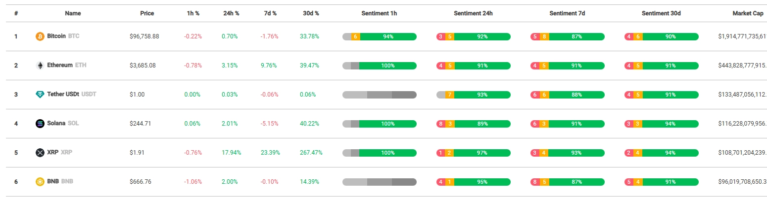Open the Bitcoin name link
This screenshot has width=767, height=199.
pyautogui.click(x=56, y=36)
